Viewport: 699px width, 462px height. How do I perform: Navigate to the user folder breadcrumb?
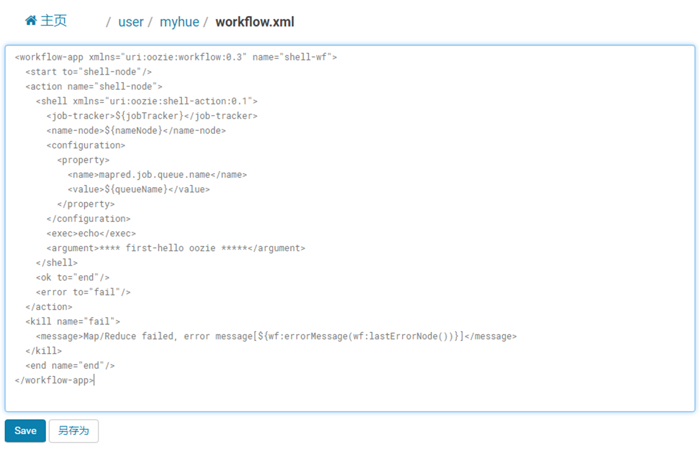coord(131,22)
